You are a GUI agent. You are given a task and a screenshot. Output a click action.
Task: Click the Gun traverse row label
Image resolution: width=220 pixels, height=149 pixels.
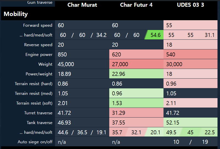coord(40,2)
